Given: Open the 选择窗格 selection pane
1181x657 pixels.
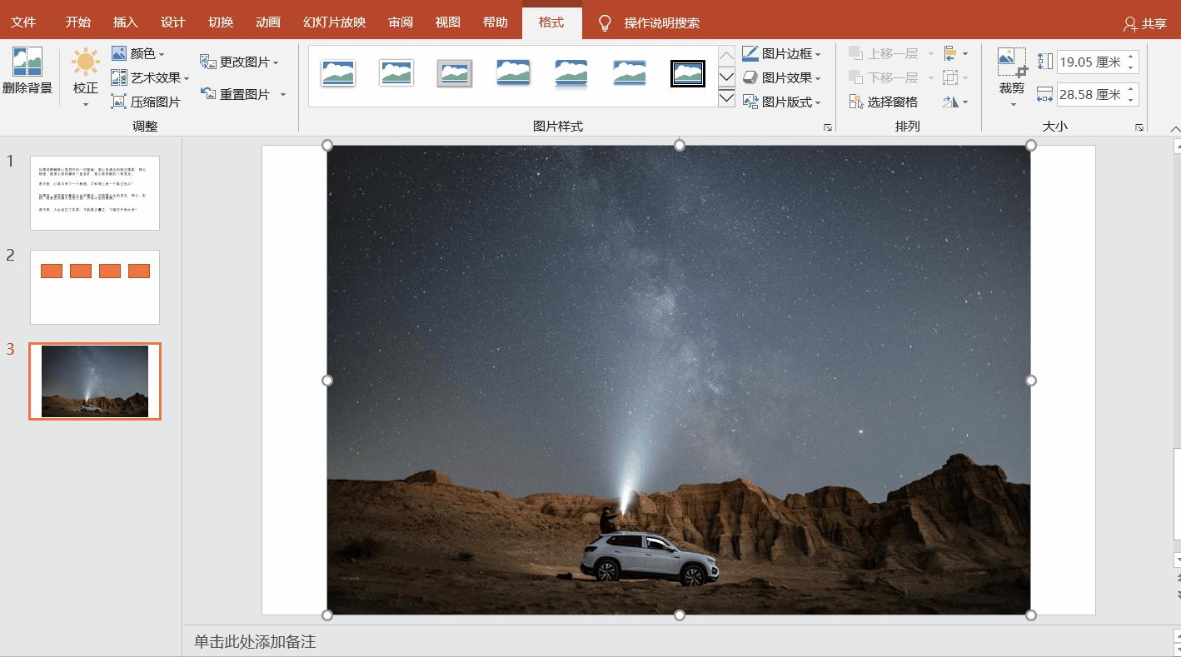Looking at the screenshot, I should point(883,102).
